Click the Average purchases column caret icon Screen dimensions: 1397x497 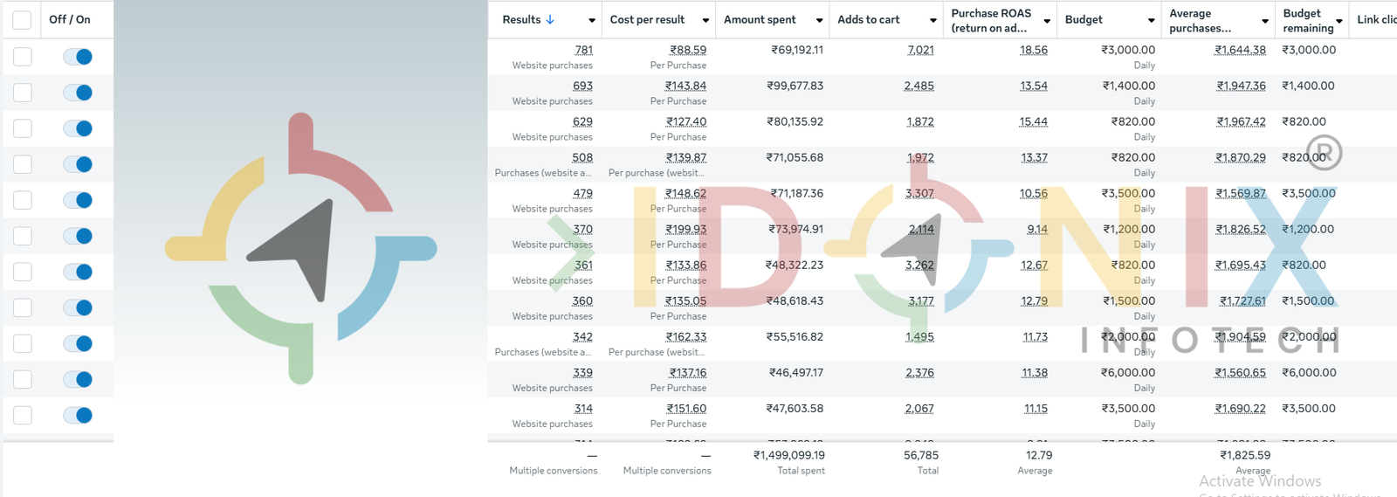(x=1264, y=21)
